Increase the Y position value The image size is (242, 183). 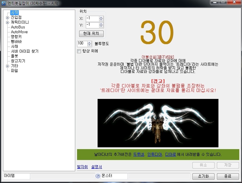101,24
